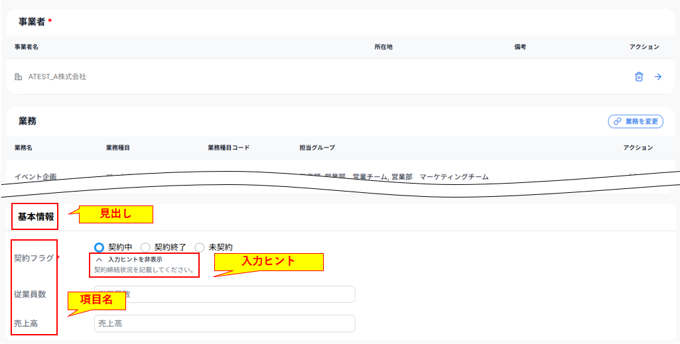The width and height of the screenshot is (680, 344).
Task: Collapse hint via 入力ヒントを非表示 text
Action: (135, 260)
